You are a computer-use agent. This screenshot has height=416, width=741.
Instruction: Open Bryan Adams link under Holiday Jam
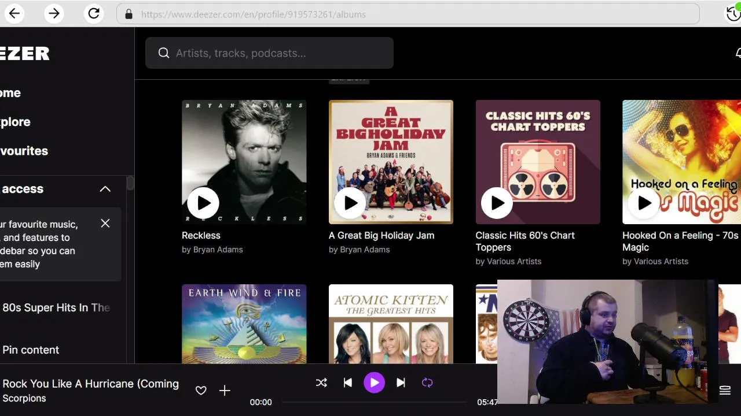tap(365, 250)
